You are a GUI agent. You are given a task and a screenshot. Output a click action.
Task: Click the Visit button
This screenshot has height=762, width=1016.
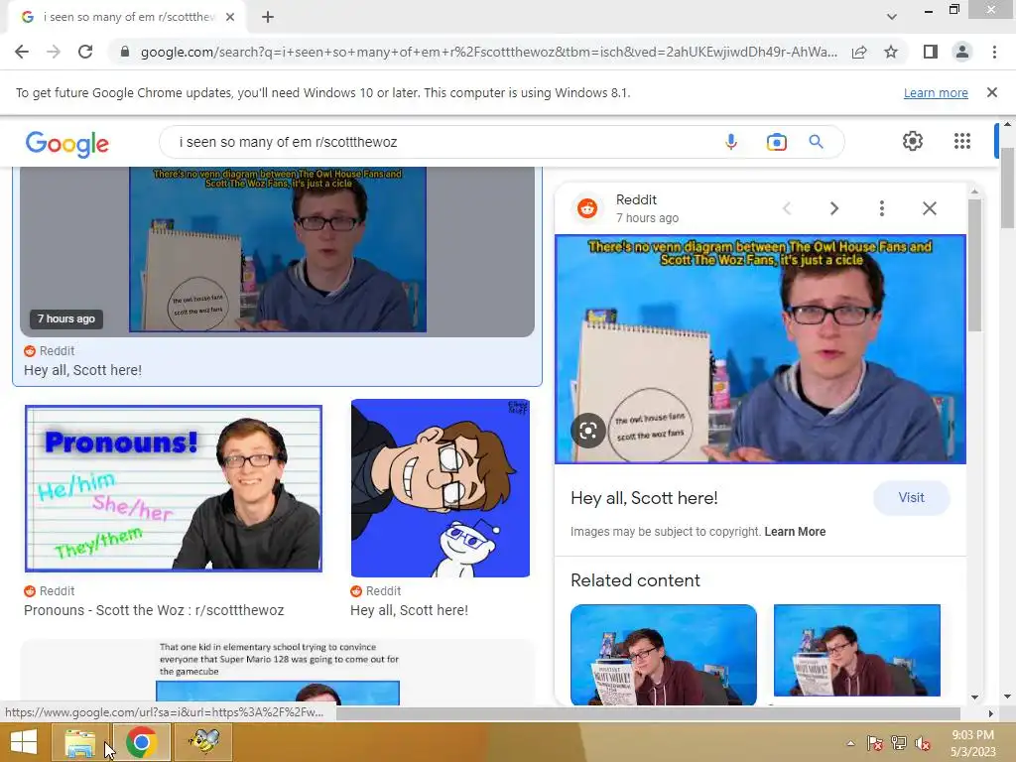click(911, 498)
